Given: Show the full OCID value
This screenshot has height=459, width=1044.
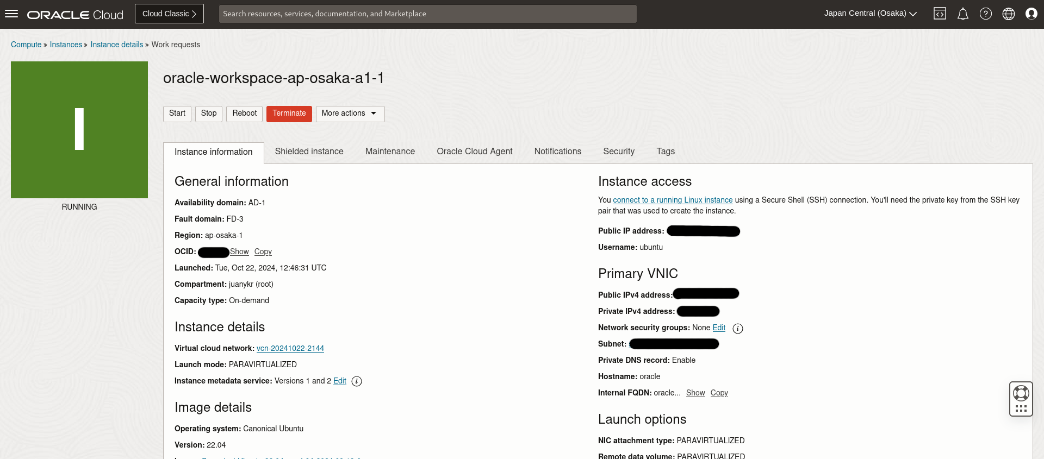Looking at the screenshot, I should tap(239, 251).
